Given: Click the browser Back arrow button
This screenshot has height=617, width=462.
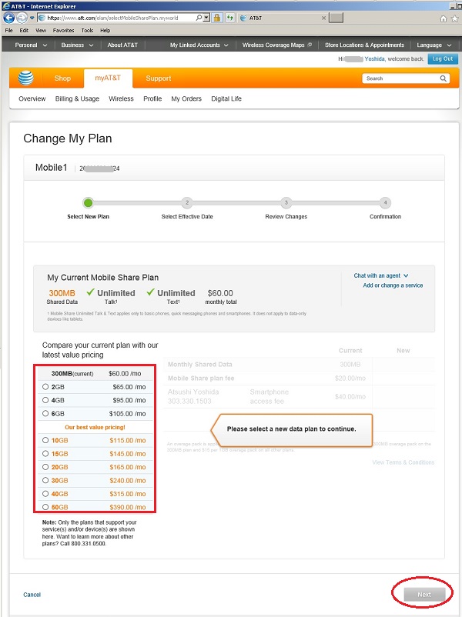Looking at the screenshot, I should (8, 18).
